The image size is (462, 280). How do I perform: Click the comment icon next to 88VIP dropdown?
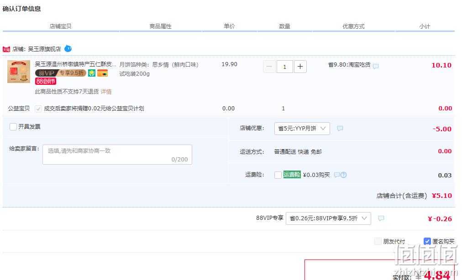(x=381, y=218)
